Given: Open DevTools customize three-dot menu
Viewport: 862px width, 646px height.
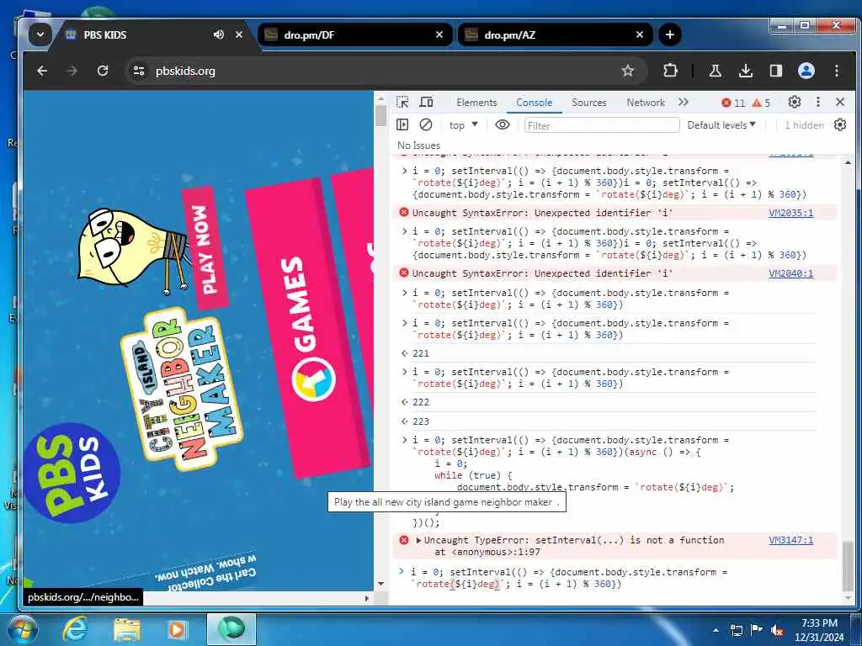Looking at the screenshot, I should coord(818,102).
